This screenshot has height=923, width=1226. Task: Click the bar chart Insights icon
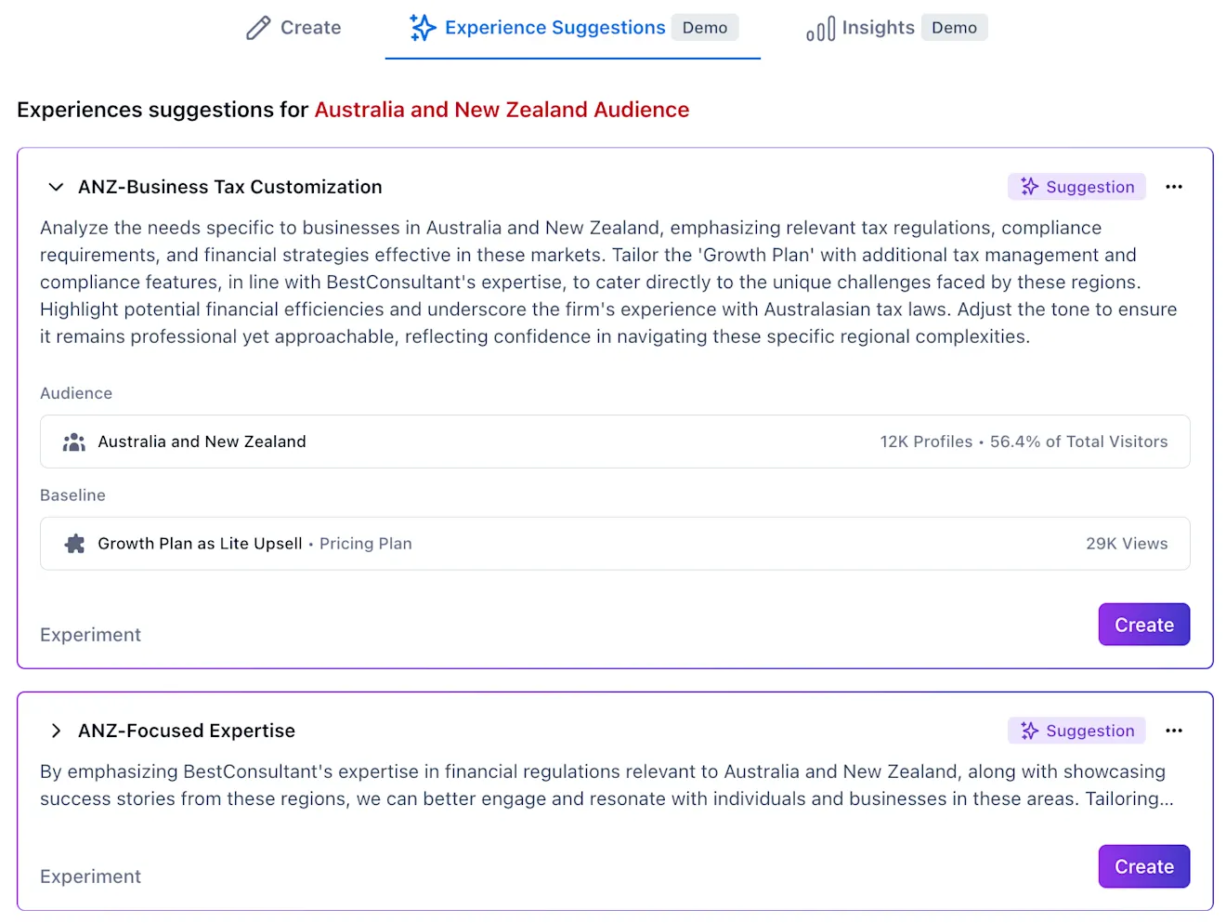(x=820, y=29)
